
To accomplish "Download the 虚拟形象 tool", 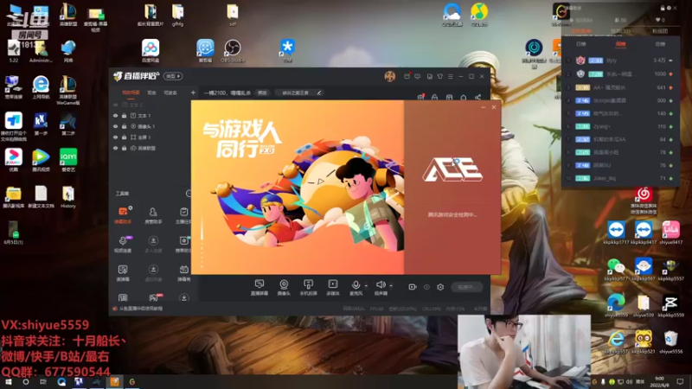I will point(153,273).
